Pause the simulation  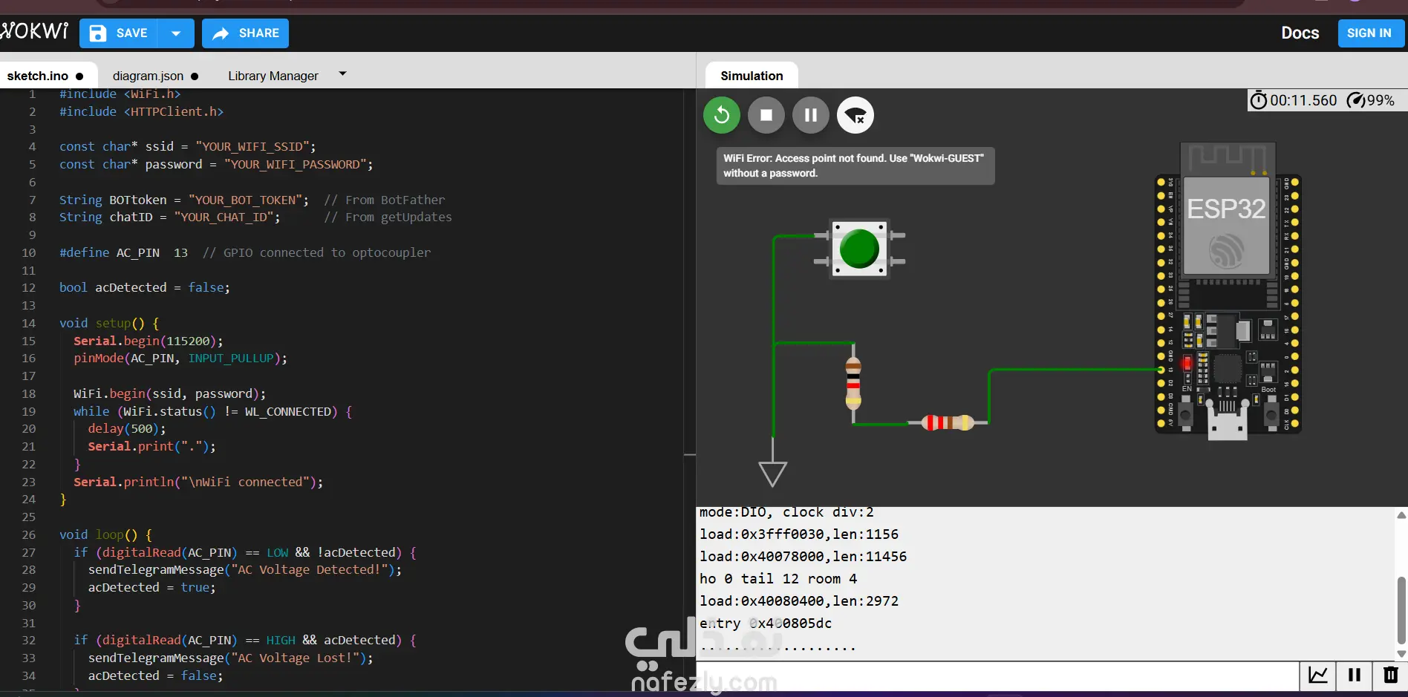(x=811, y=115)
